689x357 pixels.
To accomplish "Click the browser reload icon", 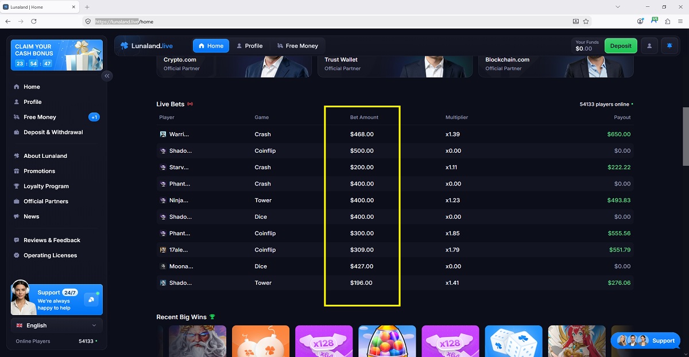I will pyautogui.click(x=34, y=21).
